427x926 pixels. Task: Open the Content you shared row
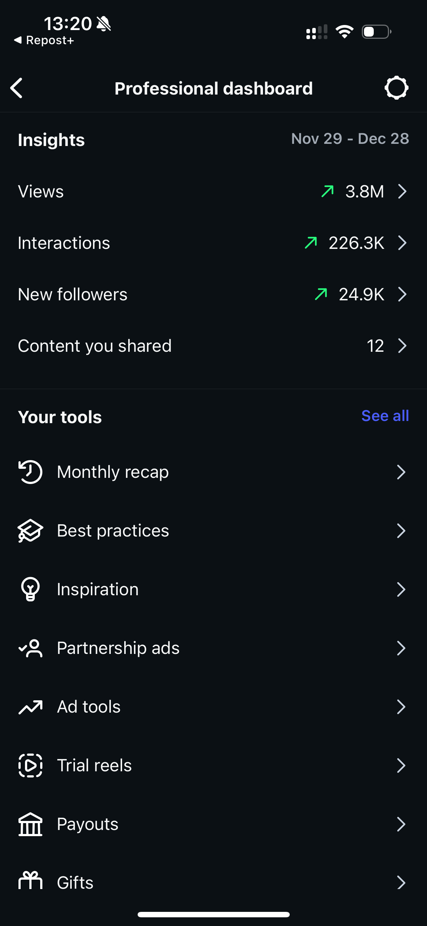[213, 346]
